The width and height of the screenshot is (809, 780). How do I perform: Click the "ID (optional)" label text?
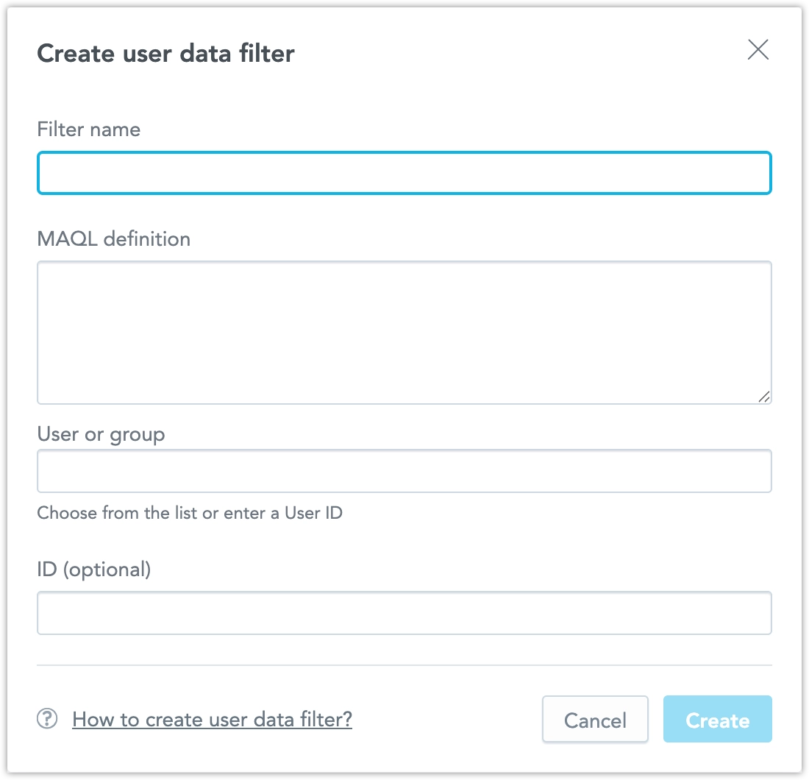coord(93,570)
